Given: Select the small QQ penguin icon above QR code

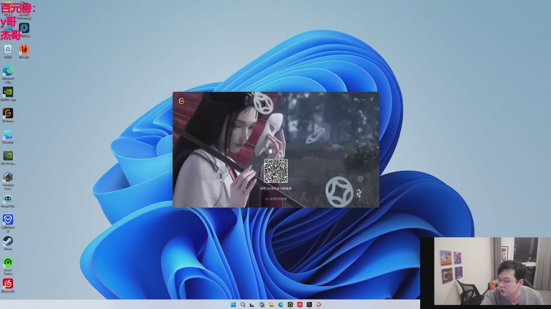Looking at the screenshot, I should pos(271,151).
